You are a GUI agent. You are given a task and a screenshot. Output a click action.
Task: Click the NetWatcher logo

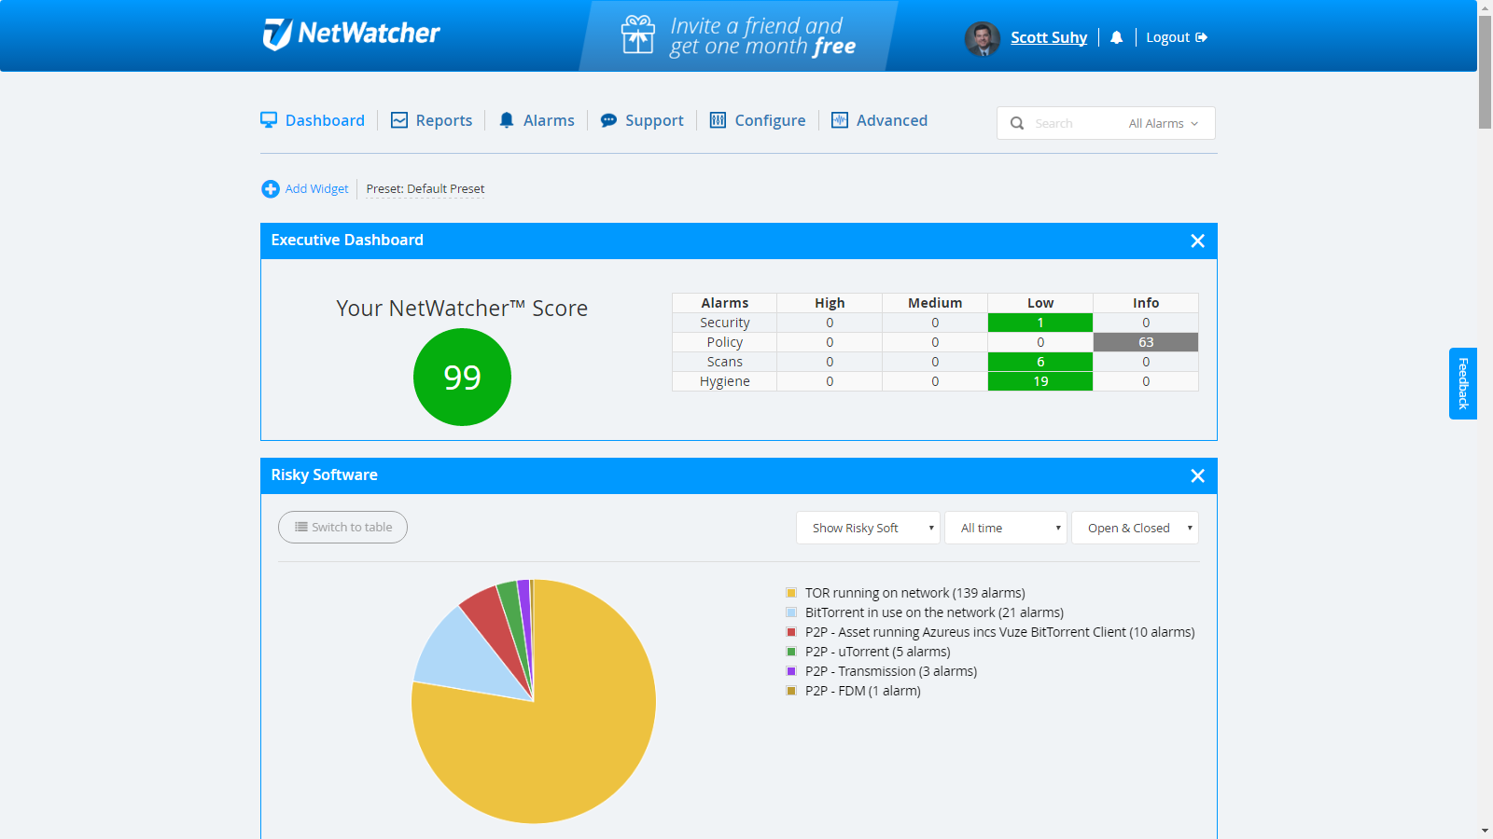coord(353,34)
